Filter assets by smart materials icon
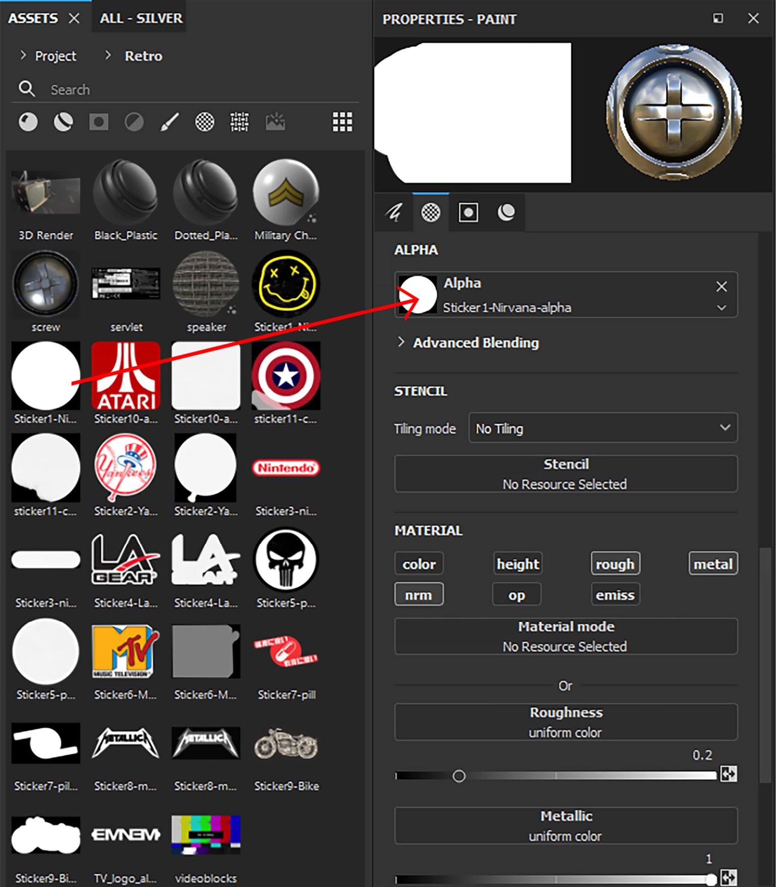Viewport: 776px width, 887px height. (64, 122)
